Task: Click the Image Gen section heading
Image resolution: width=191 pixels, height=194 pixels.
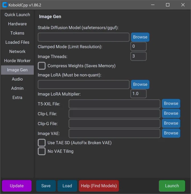Action: coord(50,17)
